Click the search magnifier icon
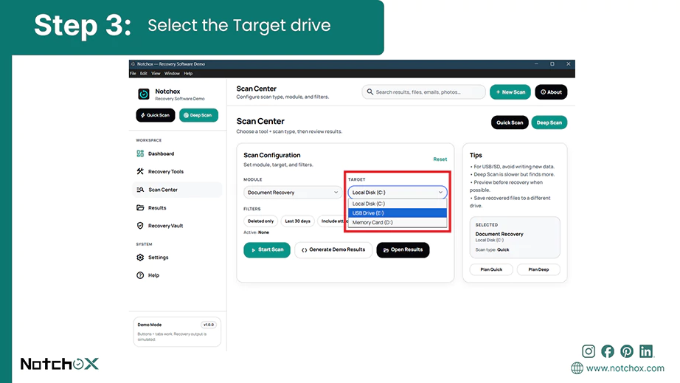Image resolution: width=680 pixels, height=383 pixels. click(x=370, y=92)
